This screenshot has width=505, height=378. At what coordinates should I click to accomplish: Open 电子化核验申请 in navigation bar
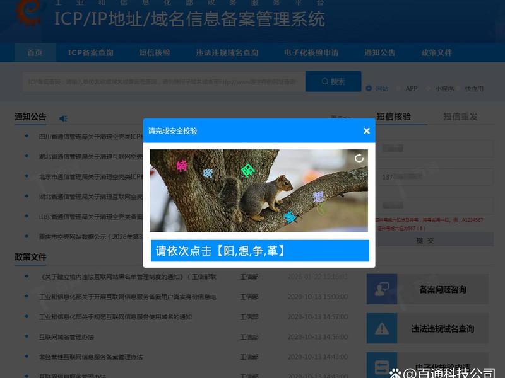(x=311, y=53)
